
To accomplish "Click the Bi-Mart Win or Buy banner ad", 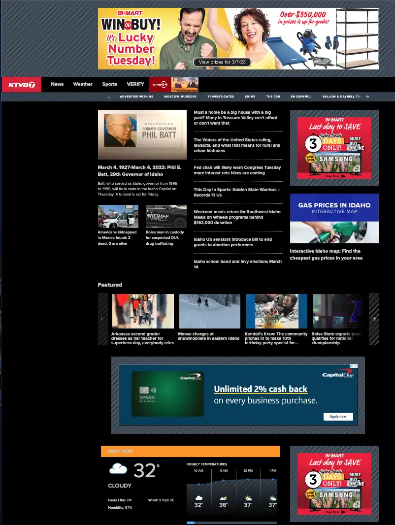I will click(x=238, y=39).
